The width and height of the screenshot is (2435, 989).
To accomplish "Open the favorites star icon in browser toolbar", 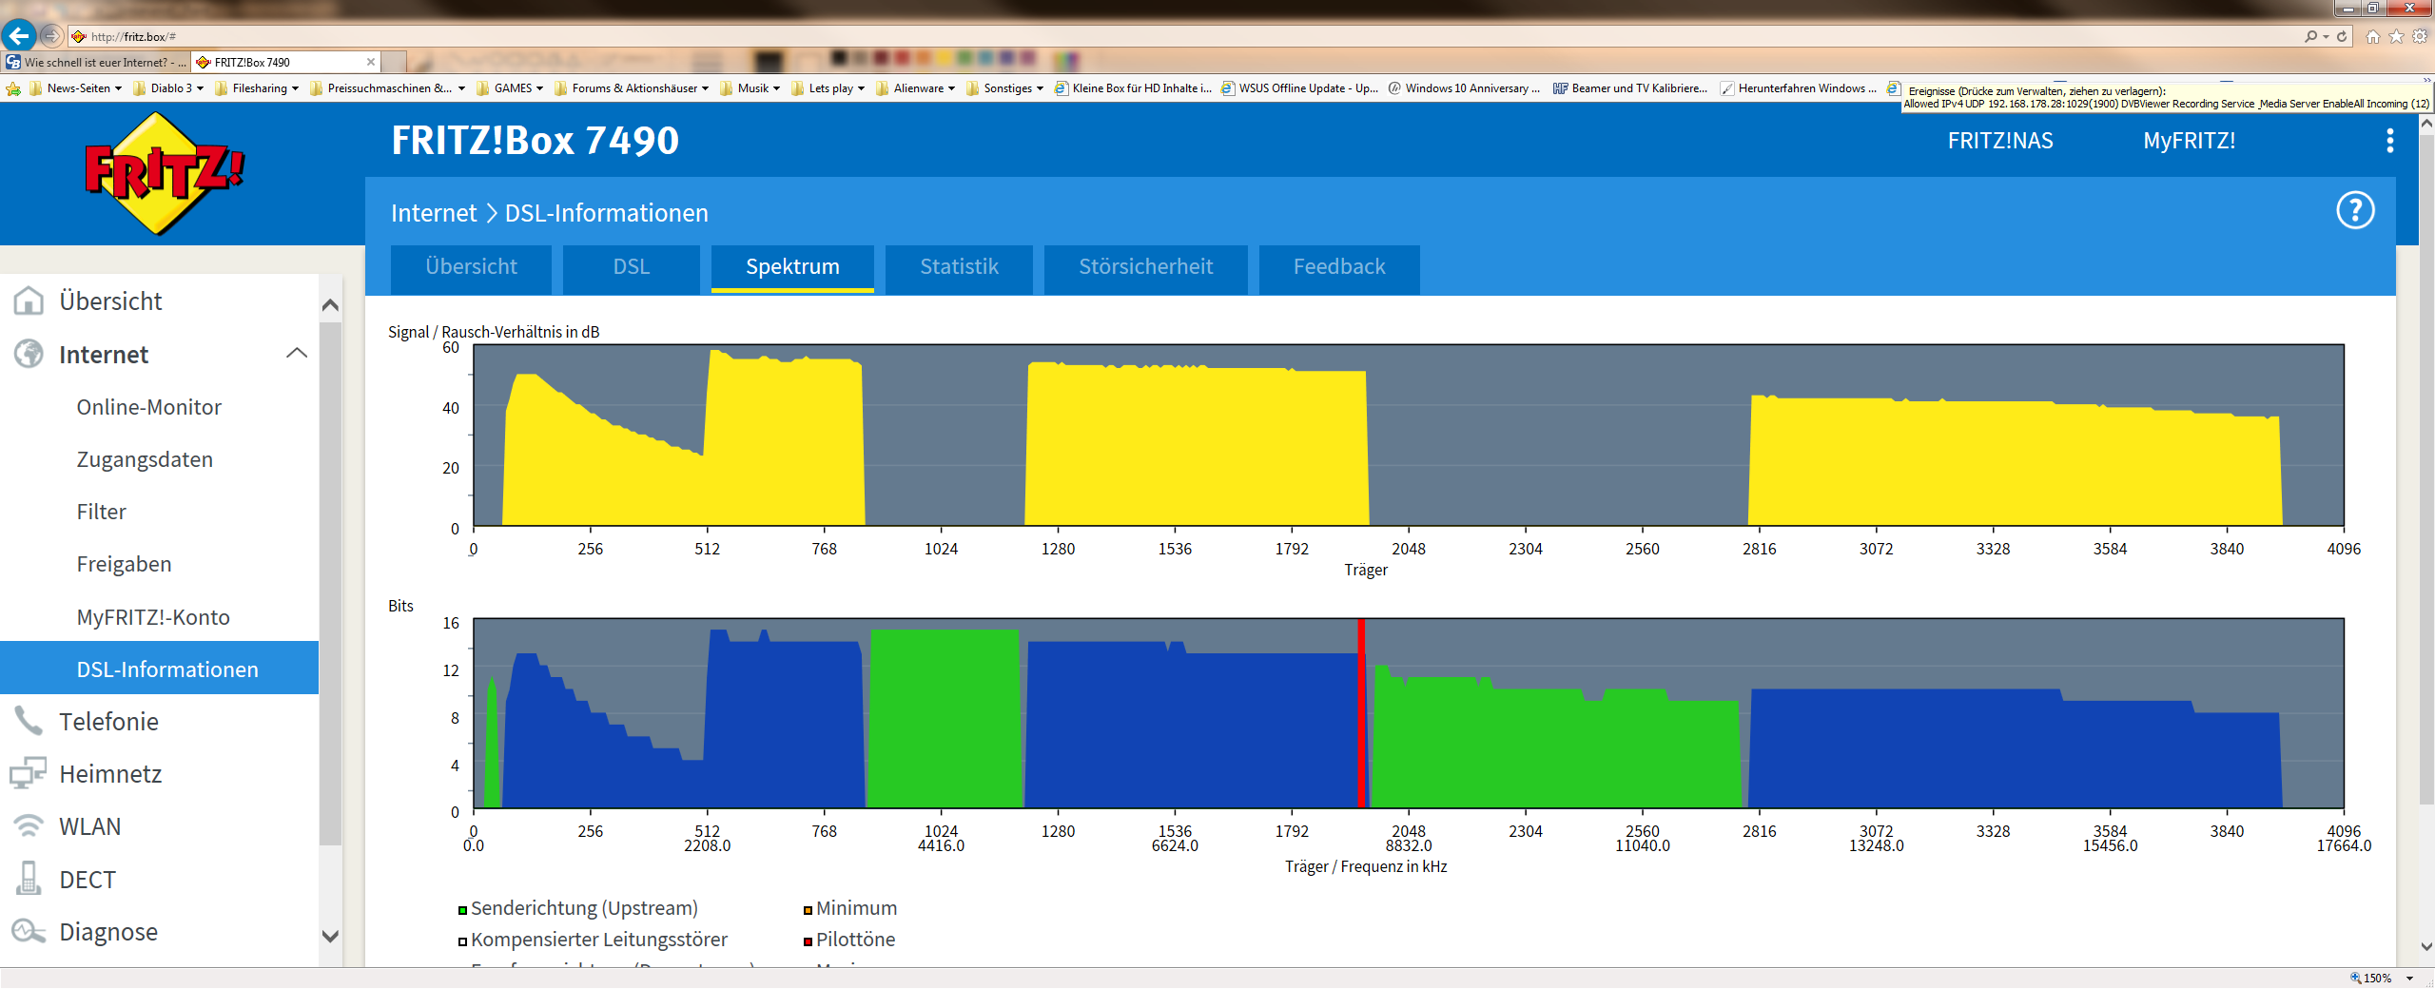I will [2396, 36].
